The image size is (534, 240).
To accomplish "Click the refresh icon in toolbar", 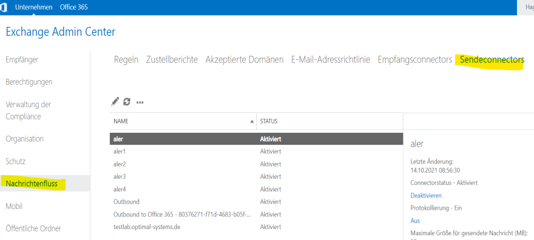I will coord(127,101).
